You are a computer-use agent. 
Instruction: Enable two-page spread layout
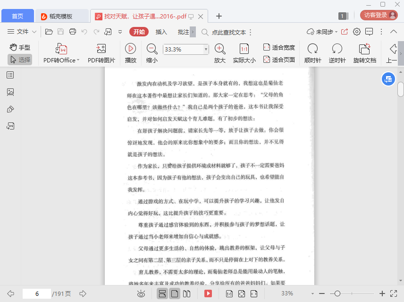186,294
